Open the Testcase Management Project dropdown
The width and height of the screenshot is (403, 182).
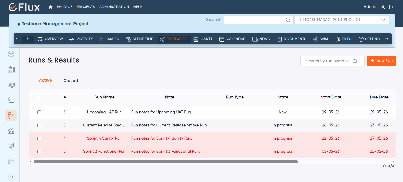click(x=342, y=20)
